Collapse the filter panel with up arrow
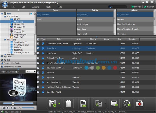This screenshot has height=113, width=156. [x=96, y=37]
